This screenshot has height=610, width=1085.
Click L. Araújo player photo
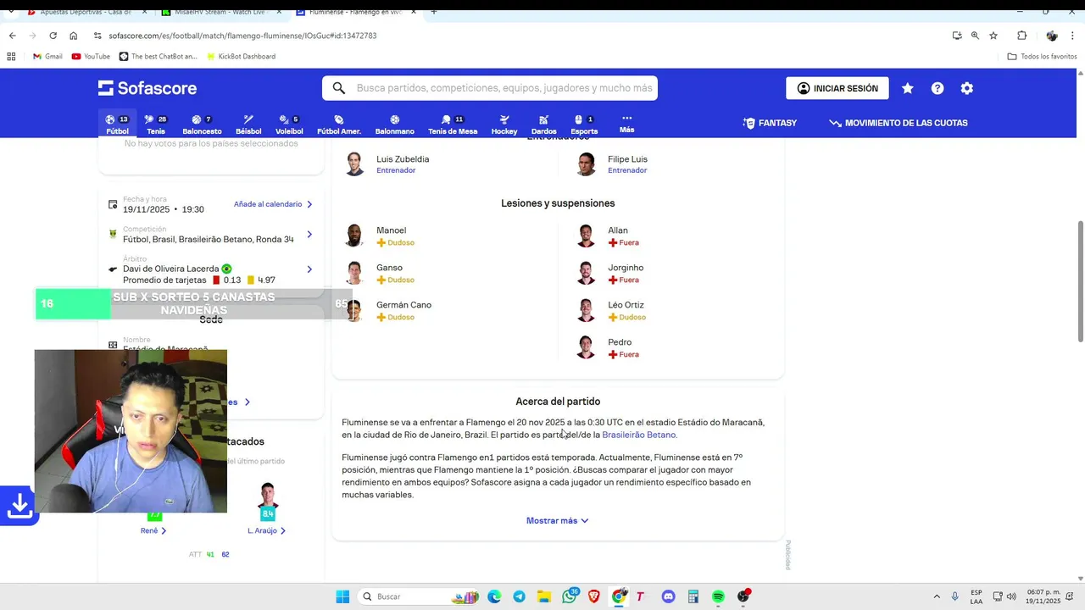268,496
